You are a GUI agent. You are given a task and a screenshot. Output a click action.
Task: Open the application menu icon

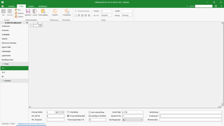click(x=3, y=6)
